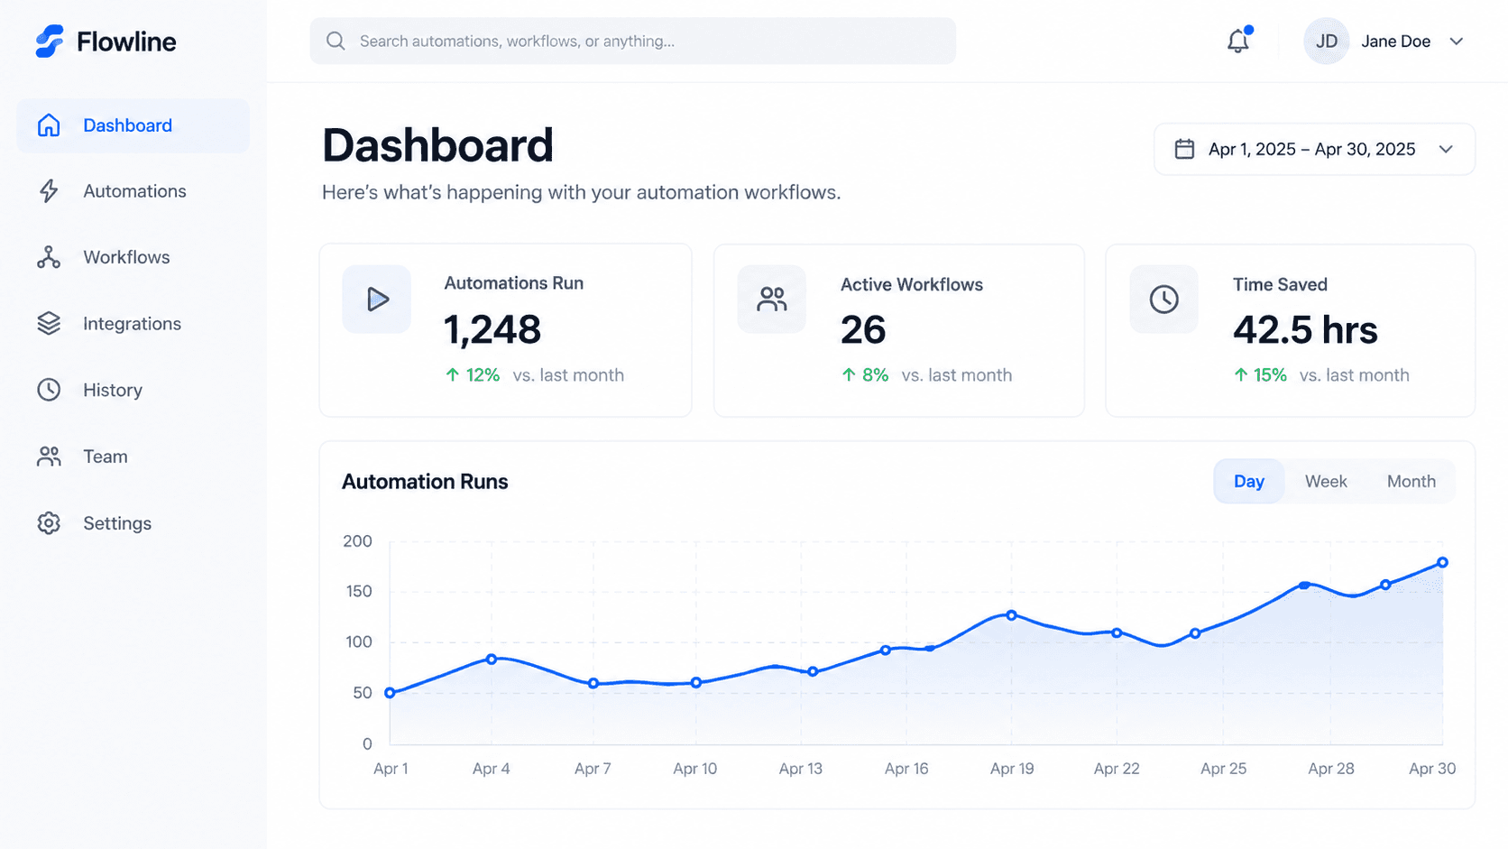Select the Dashboard sidebar label
Screen dimensions: 1508x849
(x=127, y=125)
